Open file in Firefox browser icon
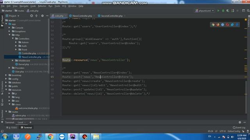Screen dimensions: 250x140 218,24
